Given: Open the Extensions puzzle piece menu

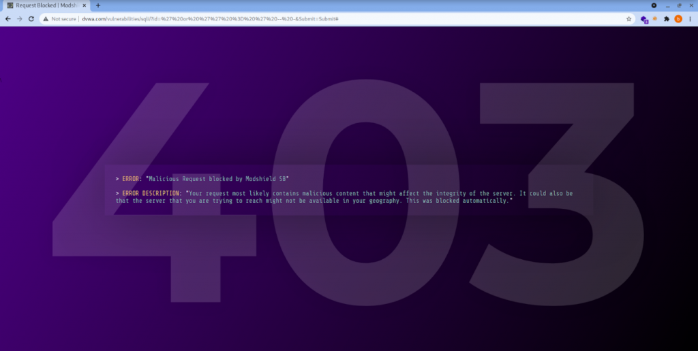Looking at the screenshot, I should click(x=667, y=19).
